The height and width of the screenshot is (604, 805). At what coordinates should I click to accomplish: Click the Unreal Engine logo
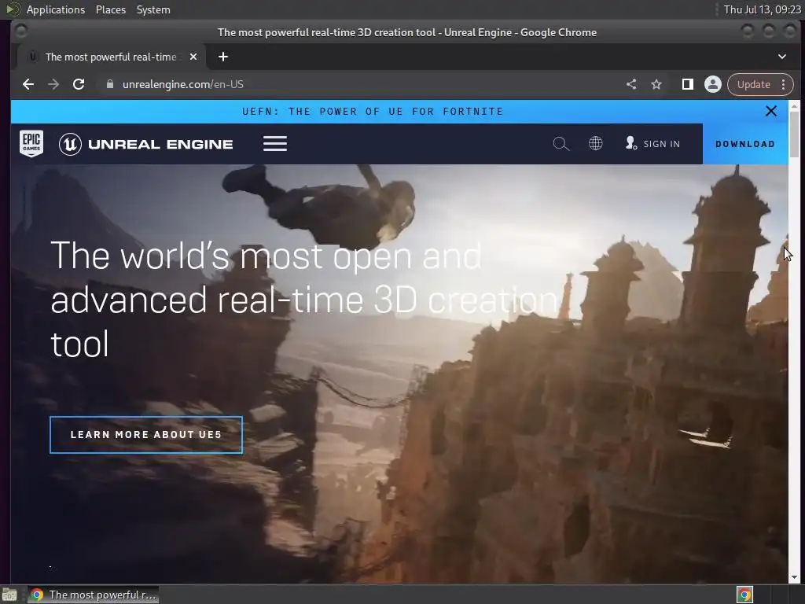click(x=145, y=144)
